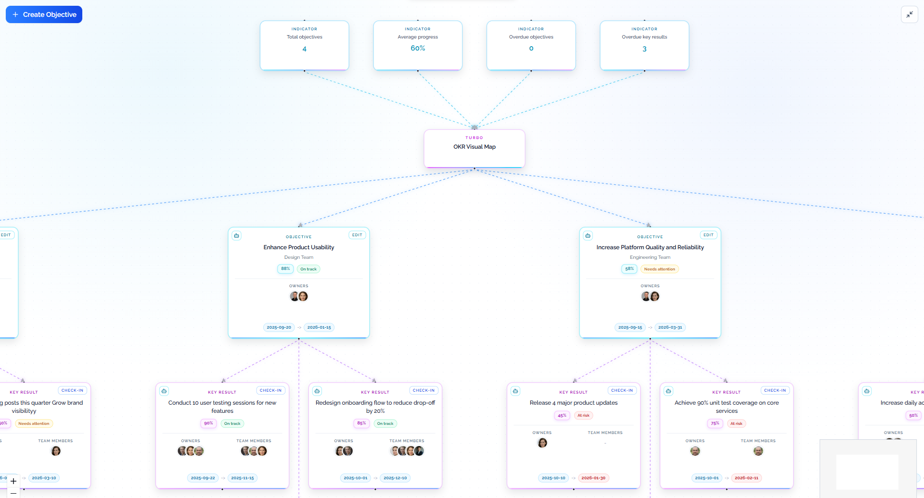
Task: Check in on Redesign onboarding flow key result
Action: pos(423,390)
